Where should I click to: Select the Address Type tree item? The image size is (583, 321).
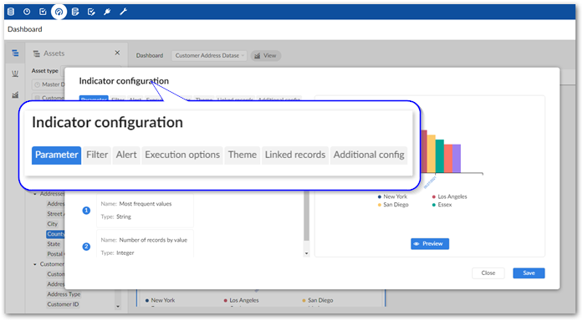(64, 294)
